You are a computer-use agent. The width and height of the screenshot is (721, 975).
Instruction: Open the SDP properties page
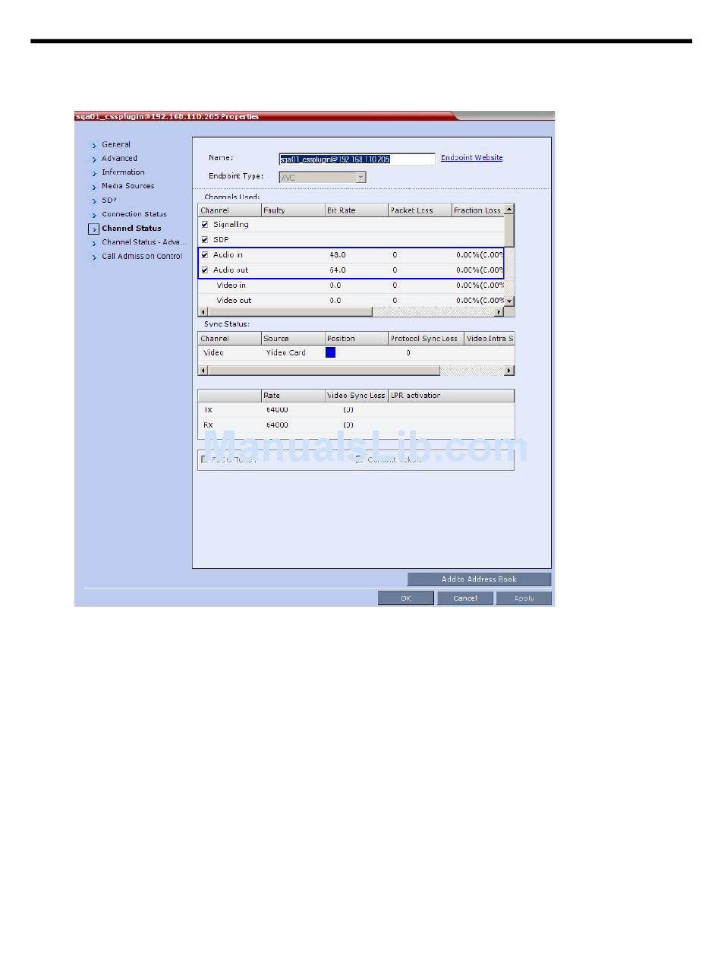(109, 200)
